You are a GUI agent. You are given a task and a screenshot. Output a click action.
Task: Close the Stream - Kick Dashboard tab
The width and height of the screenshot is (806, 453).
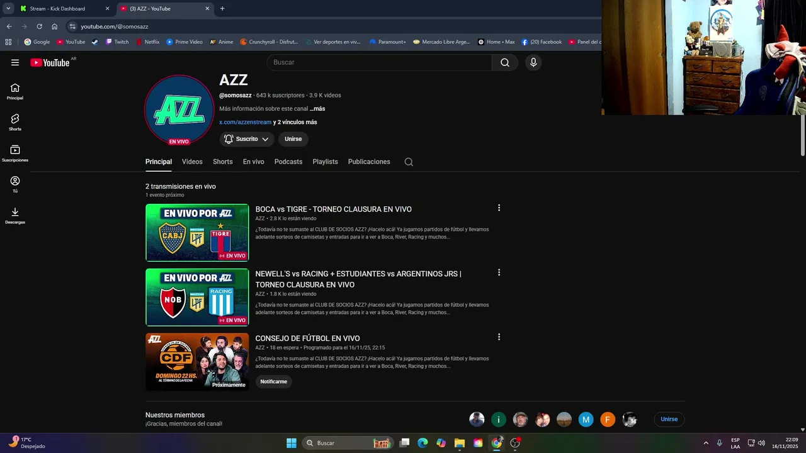[x=107, y=9]
